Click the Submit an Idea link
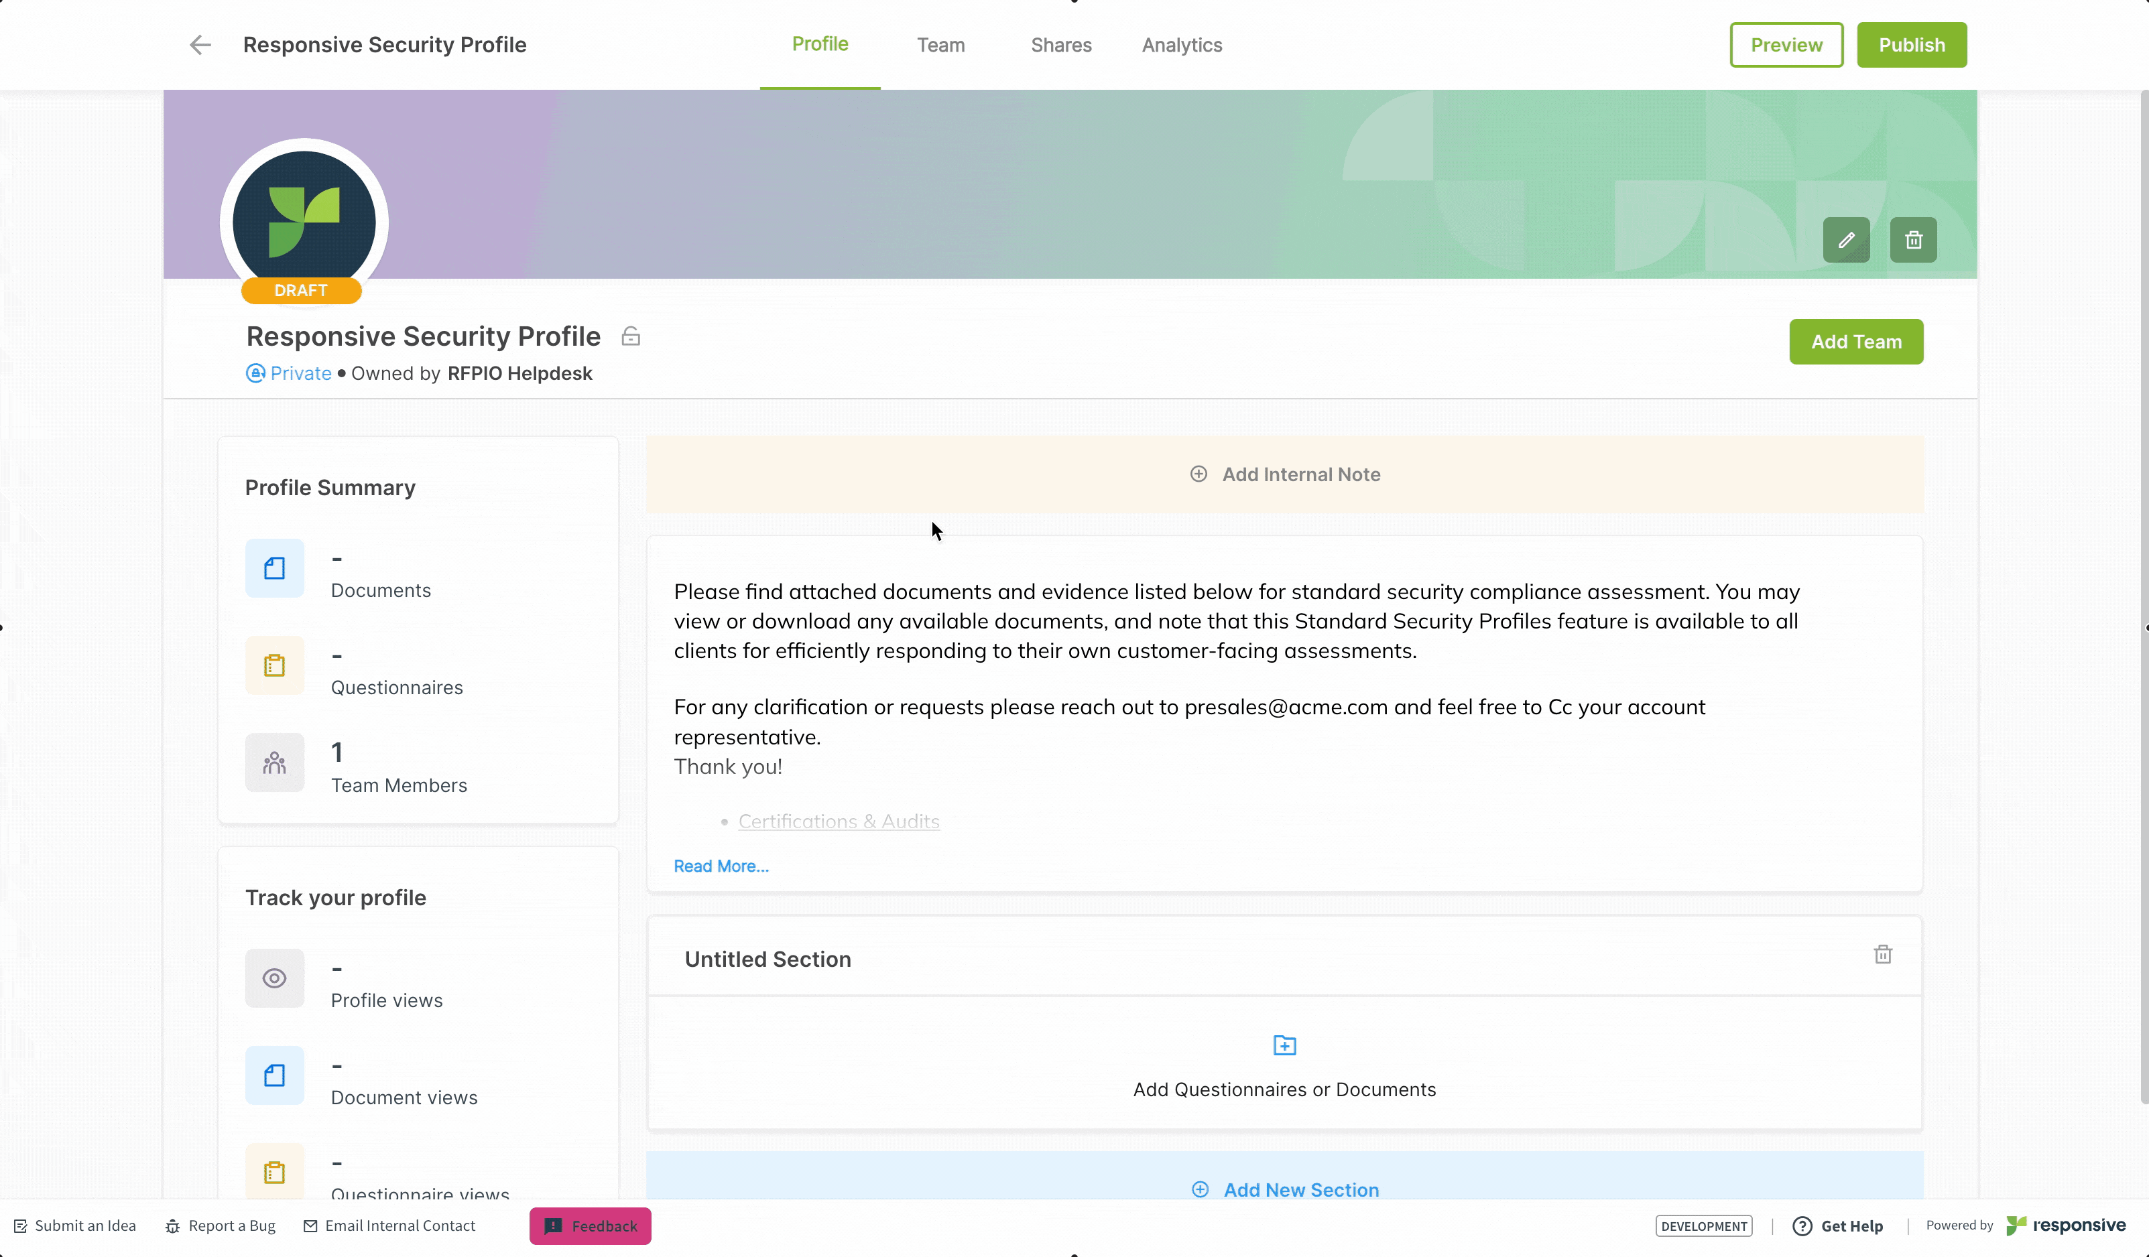The width and height of the screenshot is (2149, 1257). pyautogui.click(x=85, y=1226)
